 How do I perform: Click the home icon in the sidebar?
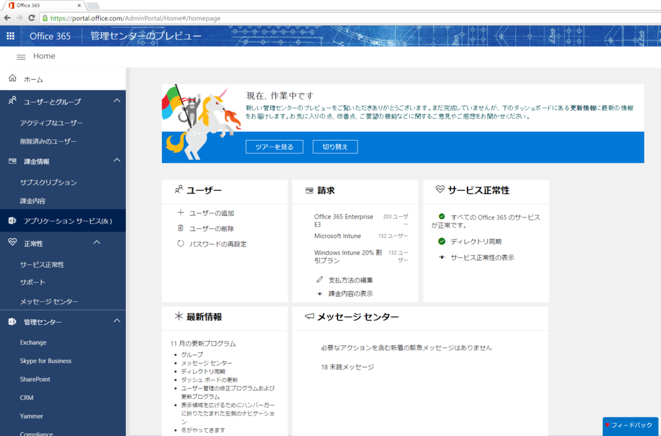13,78
